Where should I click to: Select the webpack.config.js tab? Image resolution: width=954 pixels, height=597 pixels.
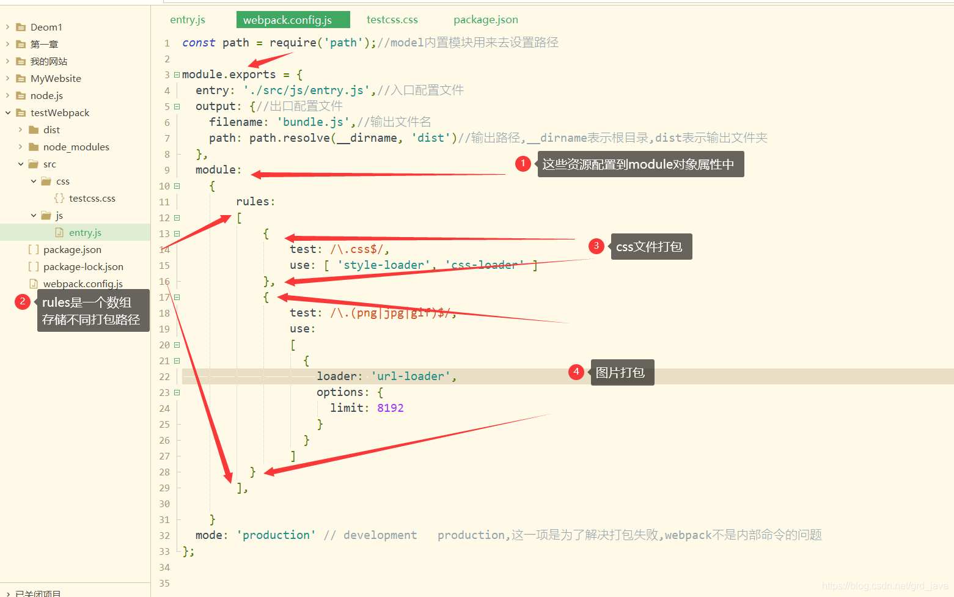[x=293, y=20]
